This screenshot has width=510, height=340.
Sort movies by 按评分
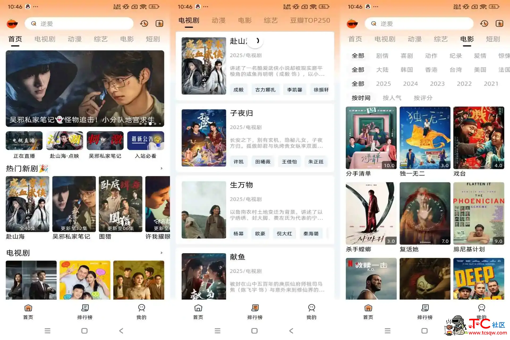click(x=423, y=98)
